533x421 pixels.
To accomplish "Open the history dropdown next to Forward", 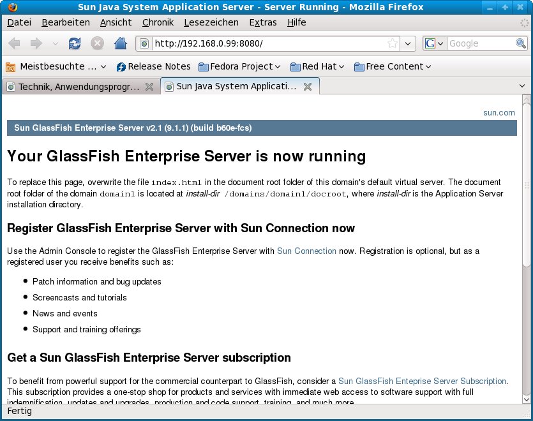I will point(55,43).
